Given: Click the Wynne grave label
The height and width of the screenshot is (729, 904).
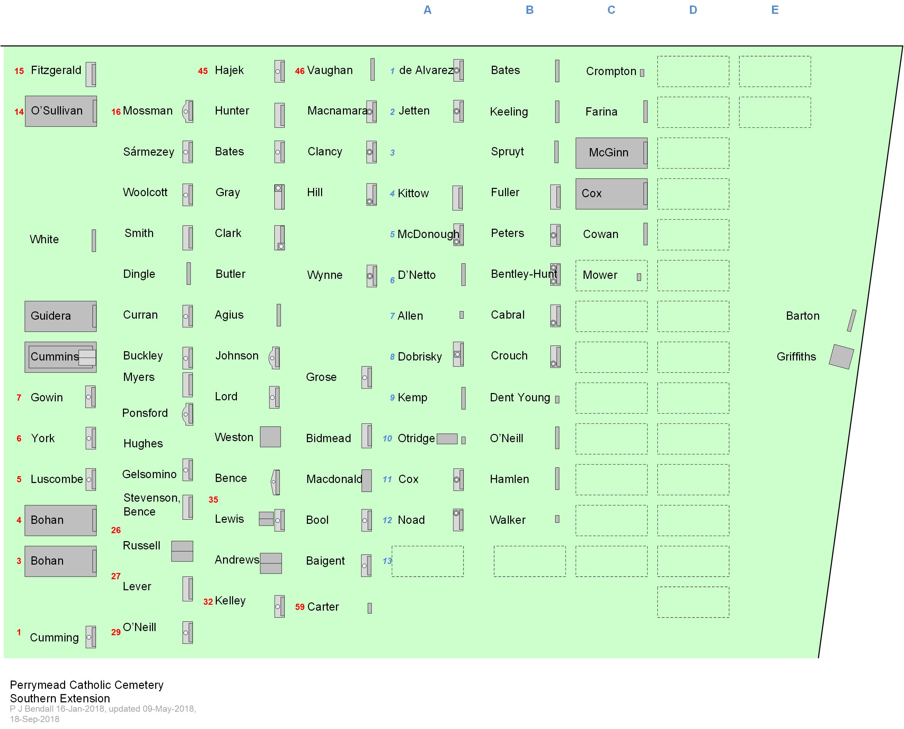Looking at the screenshot, I should (x=325, y=275).
